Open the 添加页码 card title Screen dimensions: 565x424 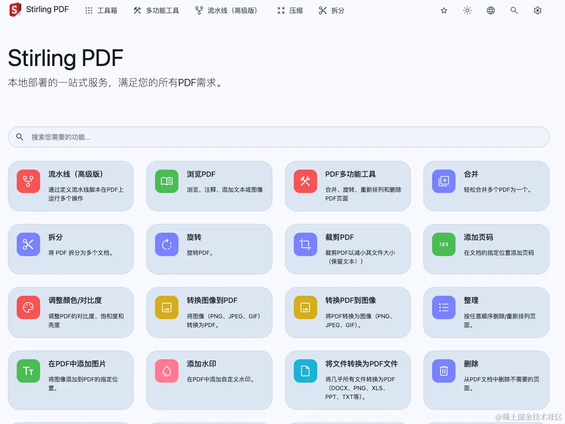click(x=478, y=237)
